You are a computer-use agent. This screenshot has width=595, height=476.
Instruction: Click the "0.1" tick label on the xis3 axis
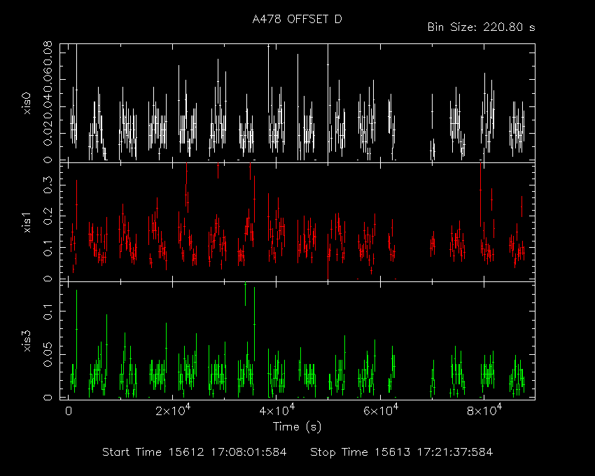[x=48, y=311]
